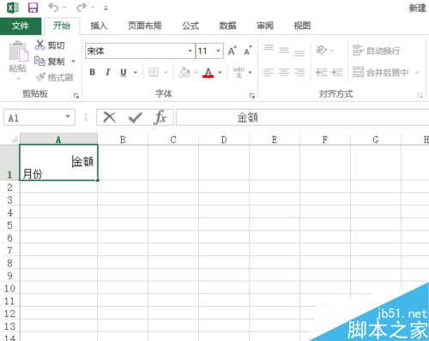Click the phonetic guide (wén) icon

pyautogui.click(x=239, y=72)
